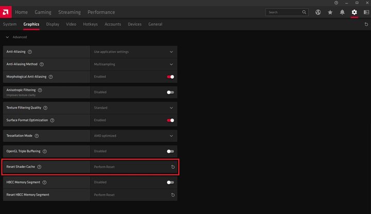Screen dimensions: 371x214
Task: Click the Tessellation Mode label
Action: tap(19, 136)
